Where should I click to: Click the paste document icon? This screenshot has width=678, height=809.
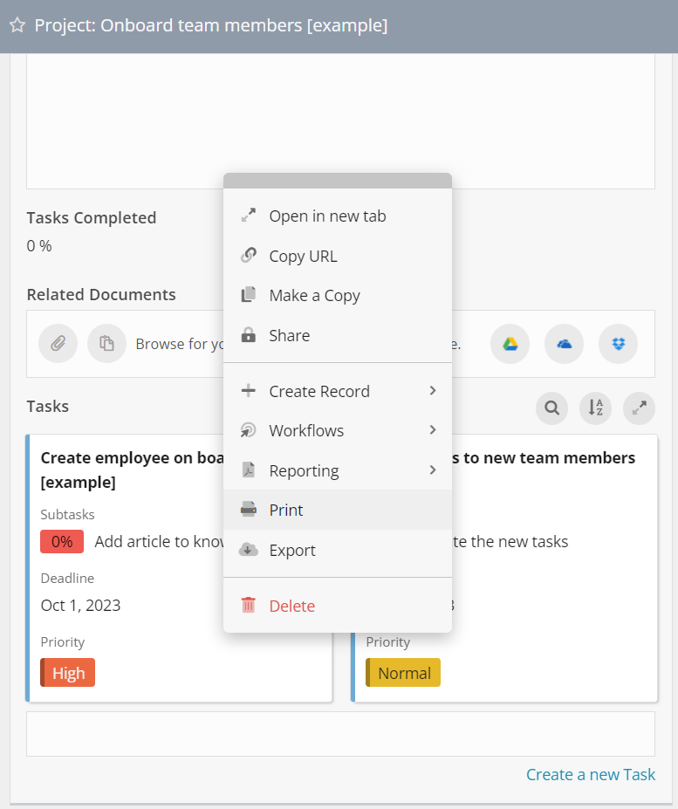[106, 344]
